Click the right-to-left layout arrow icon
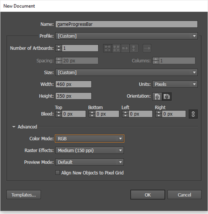The height and width of the screenshot is (214, 208). click(147, 48)
